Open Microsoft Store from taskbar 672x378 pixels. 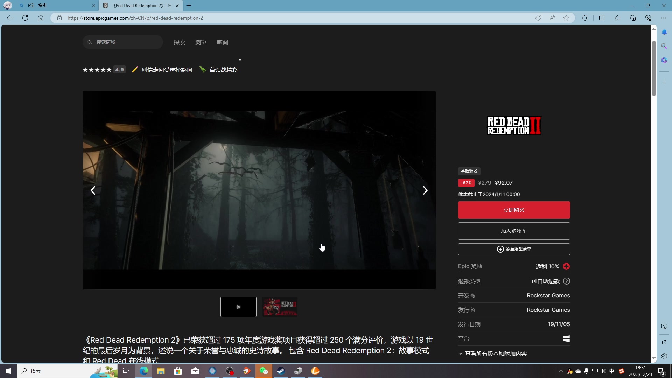[x=178, y=371]
